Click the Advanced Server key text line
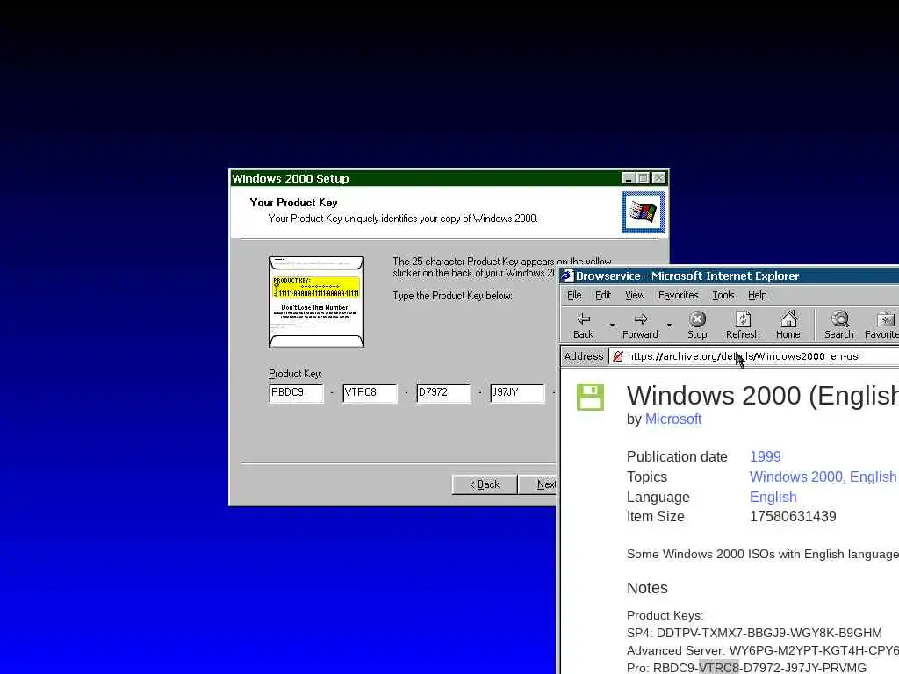The image size is (899, 674). (x=763, y=650)
